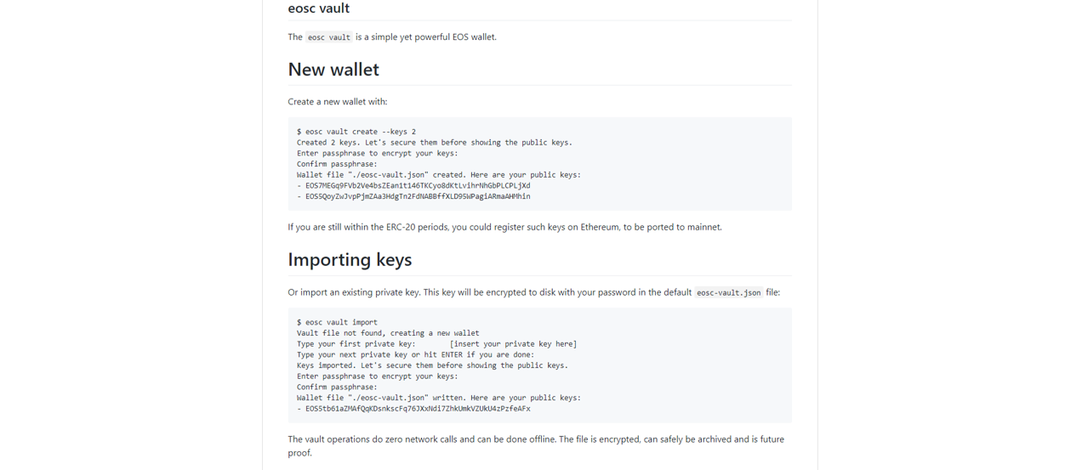Click "Vault file not found" output line
The height and width of the screenshot is (470, 1065).
pos(388,333)
